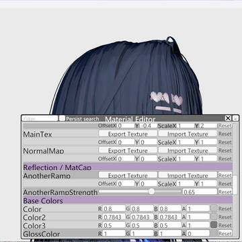
Task: Edit the AnotherRamp OffsetX field
Action: 126,184
